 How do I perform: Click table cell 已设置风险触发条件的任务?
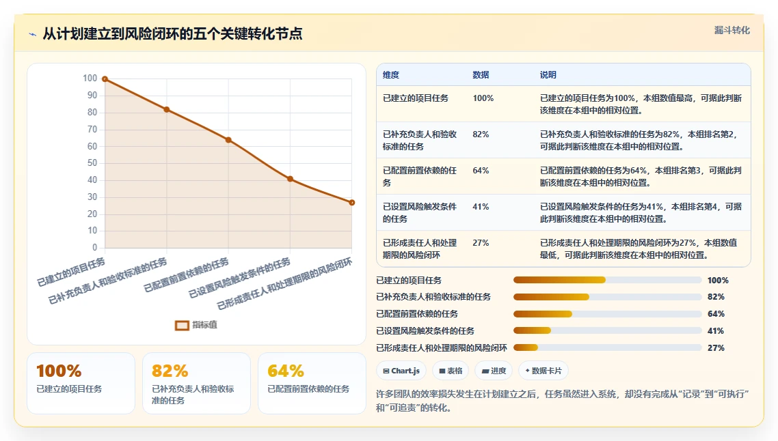coord(420,212)
